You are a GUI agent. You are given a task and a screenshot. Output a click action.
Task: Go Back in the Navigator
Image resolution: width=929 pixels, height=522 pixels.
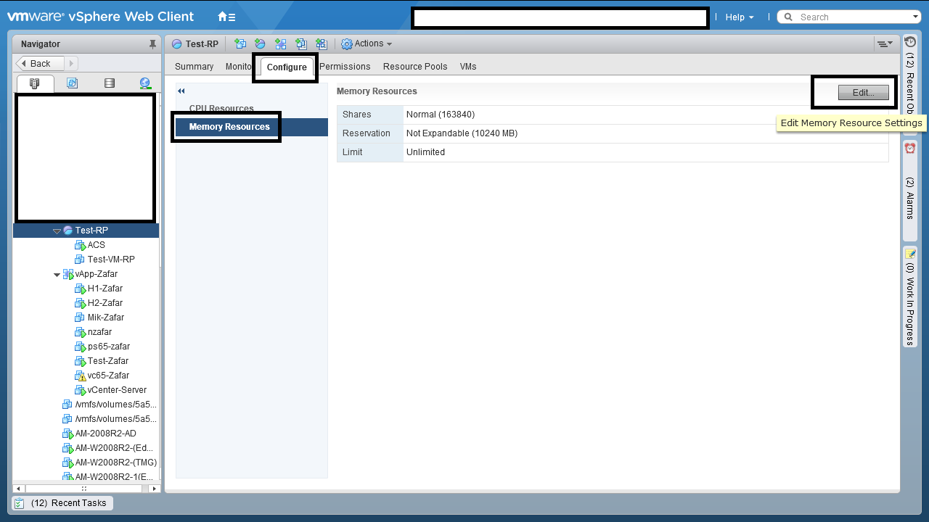coord(40,63)
